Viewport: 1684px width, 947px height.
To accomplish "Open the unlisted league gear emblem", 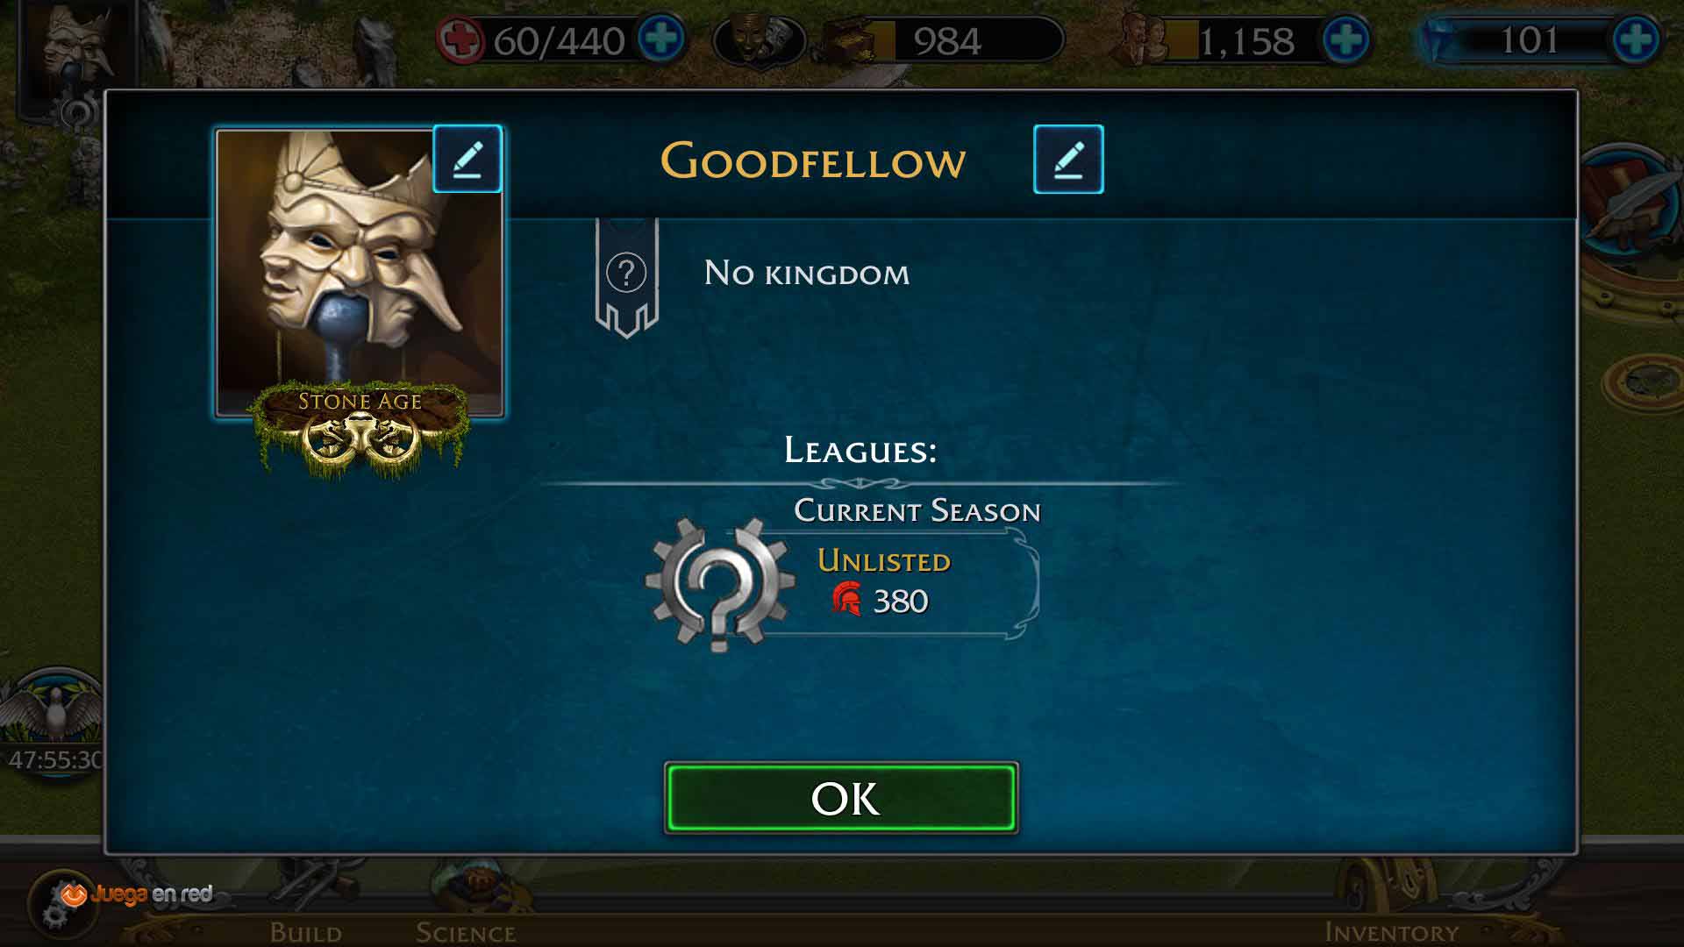I will tap(720, 583).
